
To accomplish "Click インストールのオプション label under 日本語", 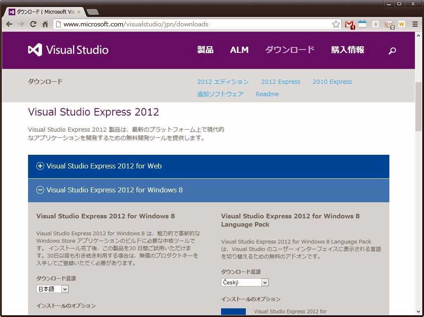I will 66,305.
